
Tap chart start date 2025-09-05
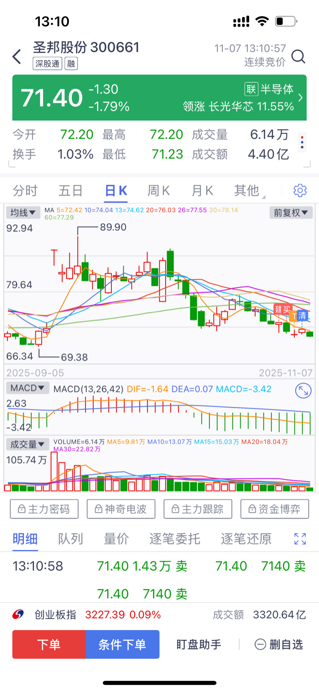[35, 373]
